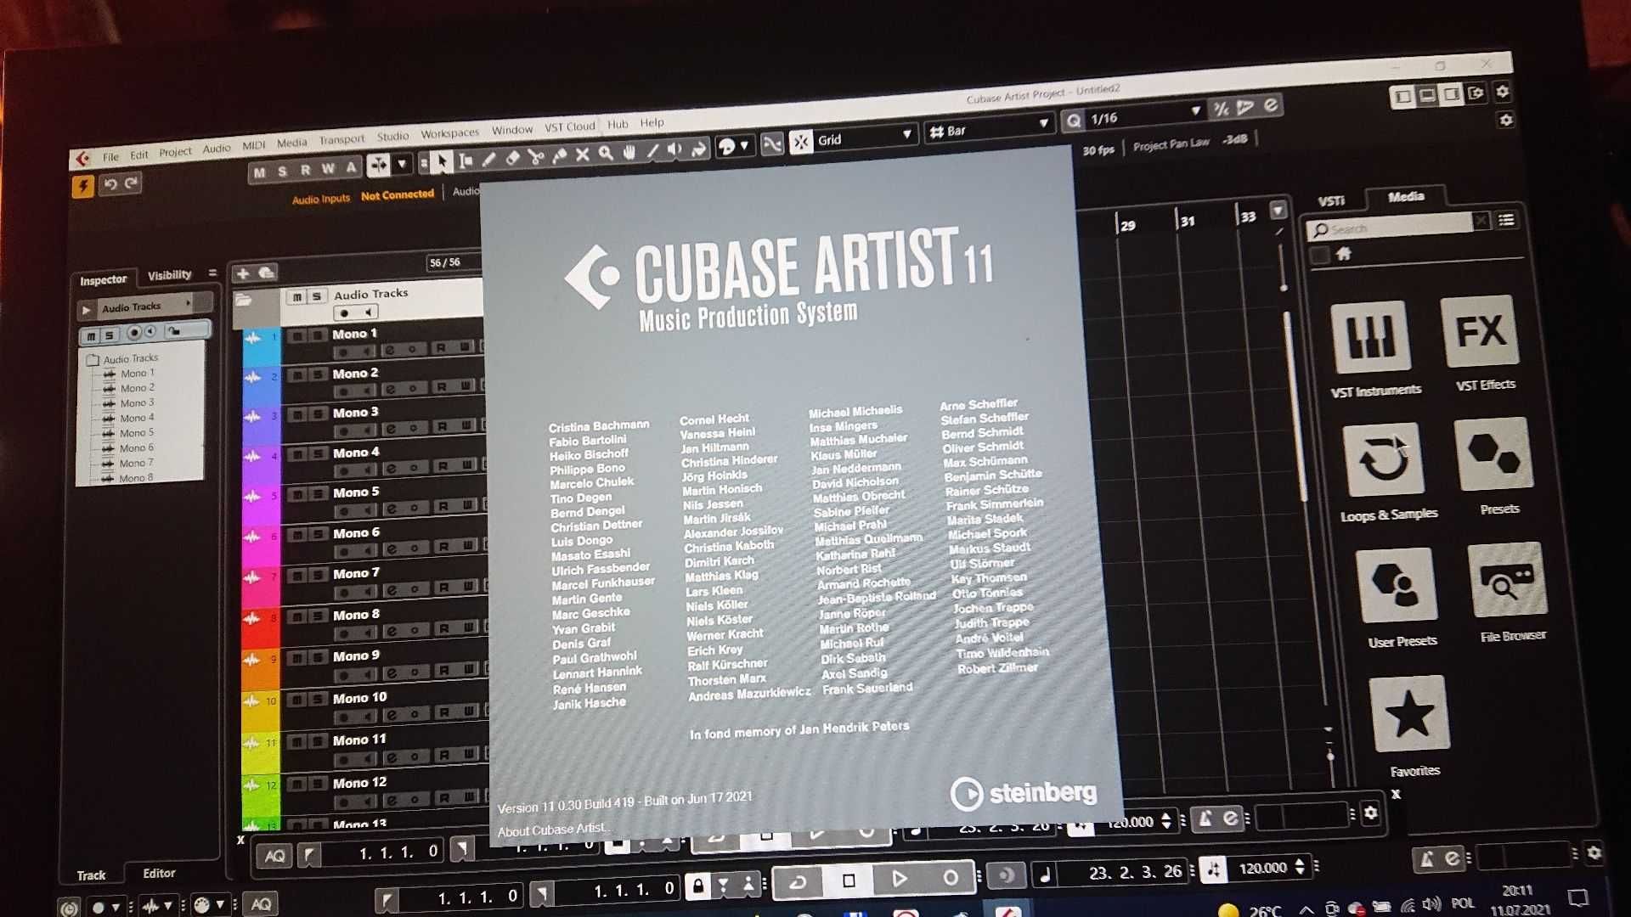1631x917 pixels.
Task: Open the project setup gear icon
Action: pyautogui.click(x=1503, y=92)
